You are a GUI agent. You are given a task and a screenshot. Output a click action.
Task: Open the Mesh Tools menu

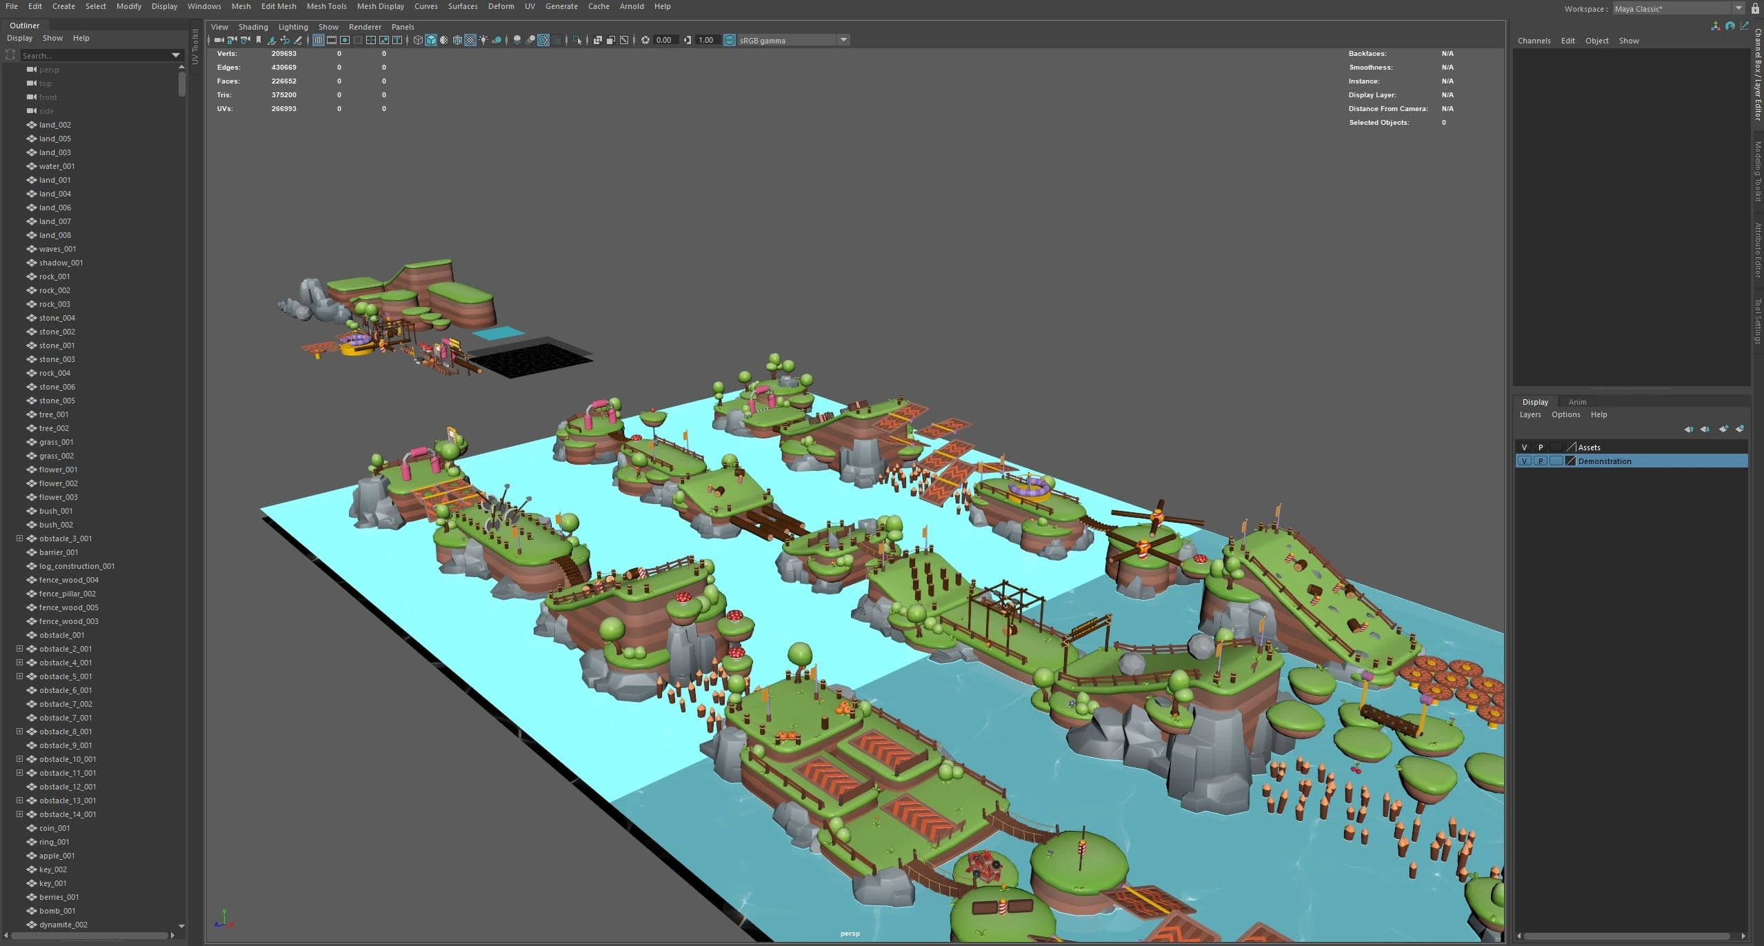click(326, 6)
